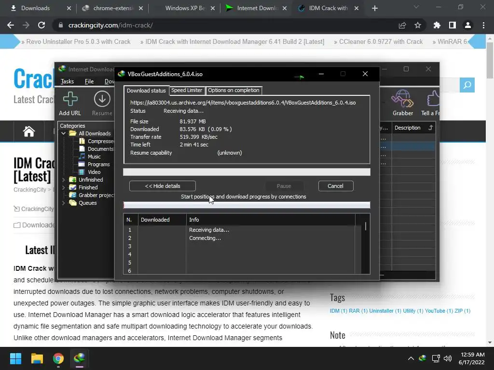Open Chrome's tab search dropdown arrow

click(416, 7)
